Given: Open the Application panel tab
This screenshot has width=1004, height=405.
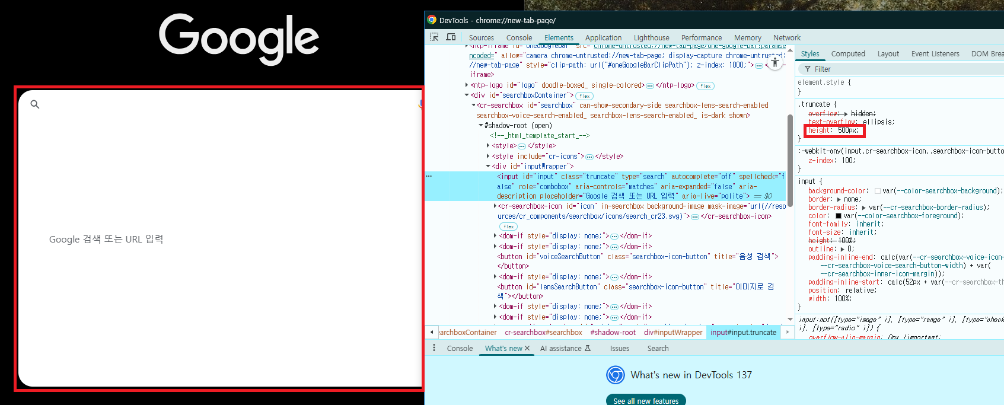Looking at the screenshot, I should [603, 37].
